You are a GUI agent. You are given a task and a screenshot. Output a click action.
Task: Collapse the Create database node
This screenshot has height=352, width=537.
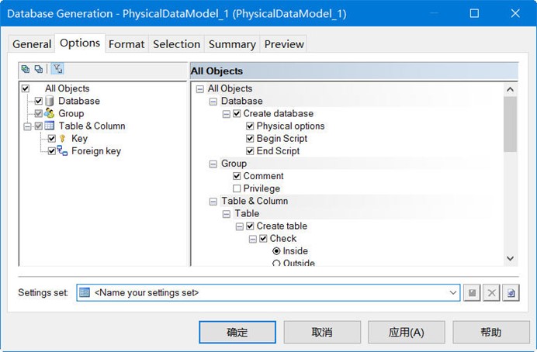(227, 114)
